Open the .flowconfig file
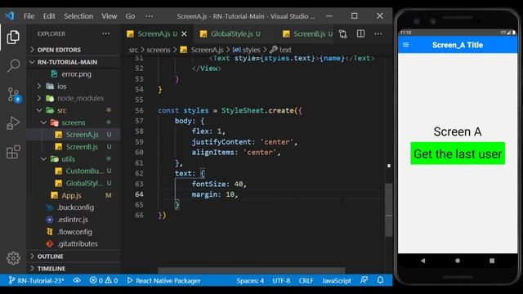Viewport: 523px width, 294px height. click(x=74, y=232)
